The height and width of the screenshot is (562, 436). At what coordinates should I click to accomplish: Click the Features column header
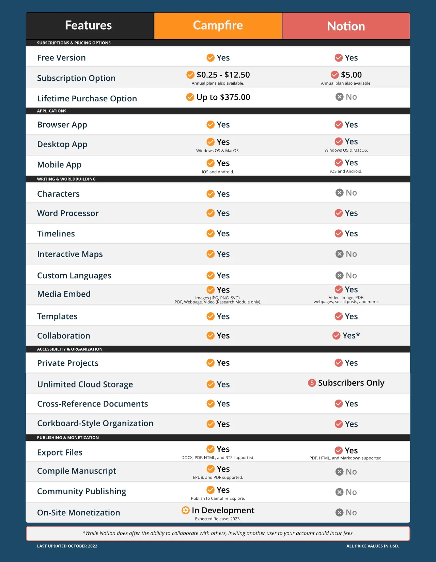89,26
